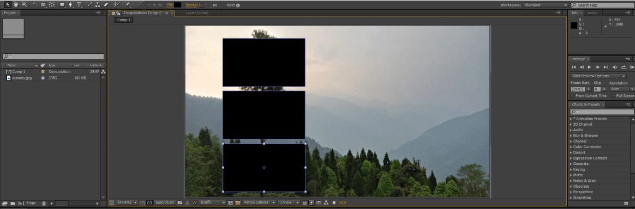This screenshot has height=209, width=635.
Task: Open Show Channel color management icon
Action: [194, 202]
